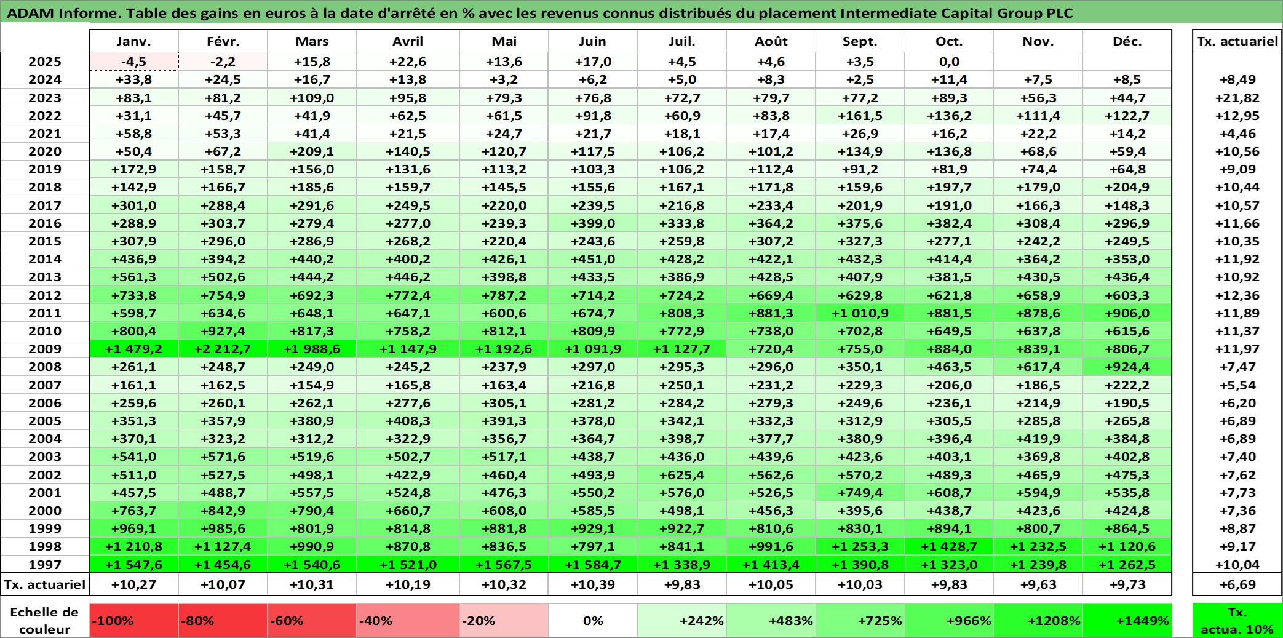The height and width of the screenshot is (638, 1283).
Task: Select the 2009 year row label
Action: pos(44,349)
